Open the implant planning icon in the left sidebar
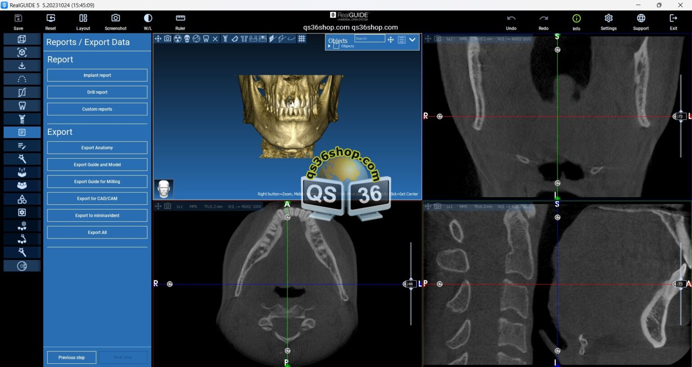The width and height of the screenshot is (692, 367). [22, 119]
